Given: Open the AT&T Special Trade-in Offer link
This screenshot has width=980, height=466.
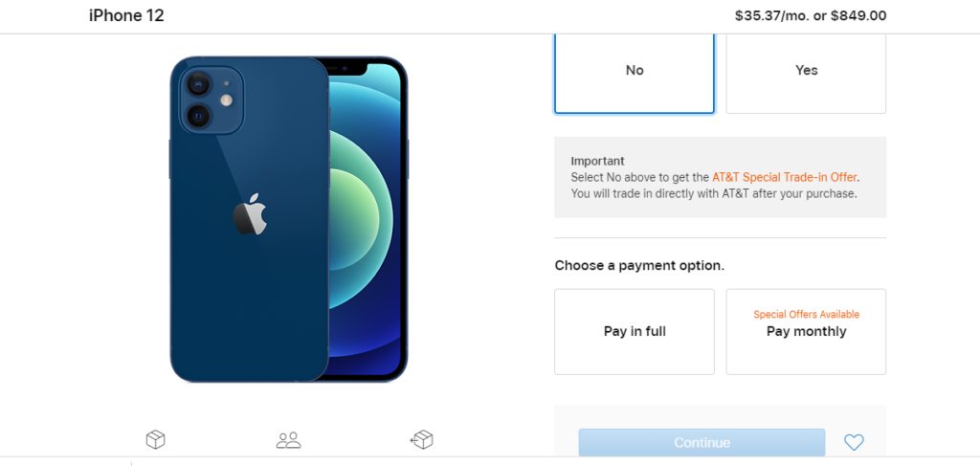Looking at the screenshot, I should (785, 177).
